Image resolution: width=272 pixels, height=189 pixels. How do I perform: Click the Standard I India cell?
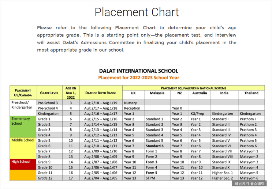(x=224, y=119)
